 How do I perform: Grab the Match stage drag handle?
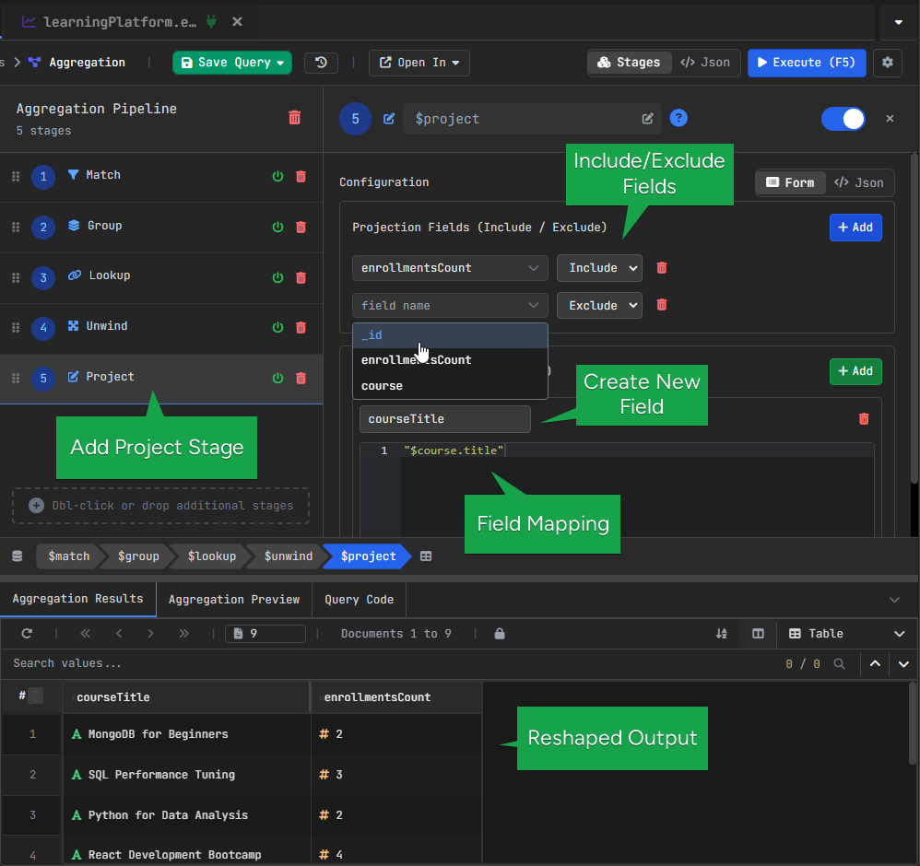coord(16,177)
